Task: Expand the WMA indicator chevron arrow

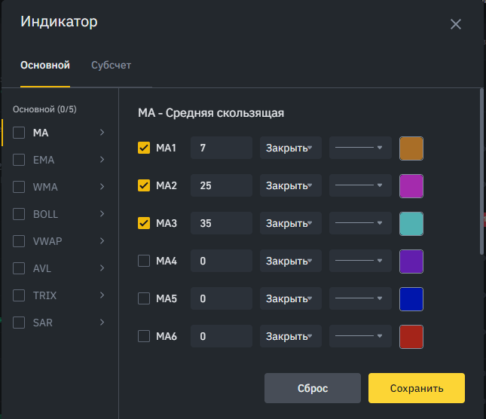Action: [x=102, y=187]
